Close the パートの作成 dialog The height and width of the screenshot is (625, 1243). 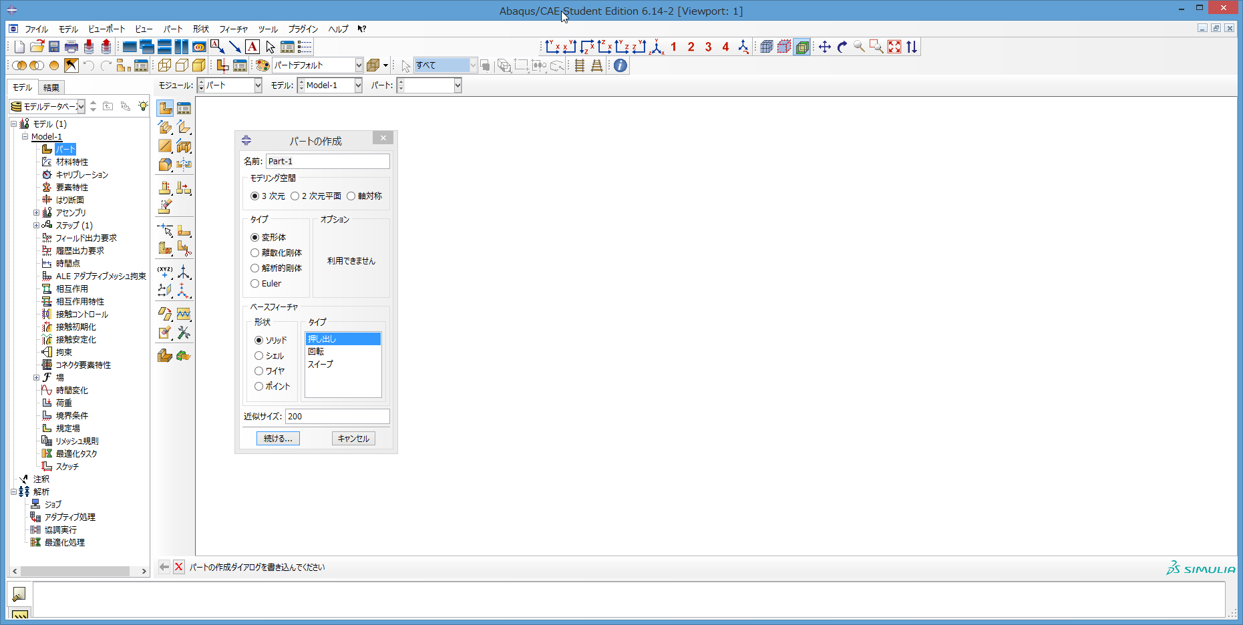[x=383, y=138]
